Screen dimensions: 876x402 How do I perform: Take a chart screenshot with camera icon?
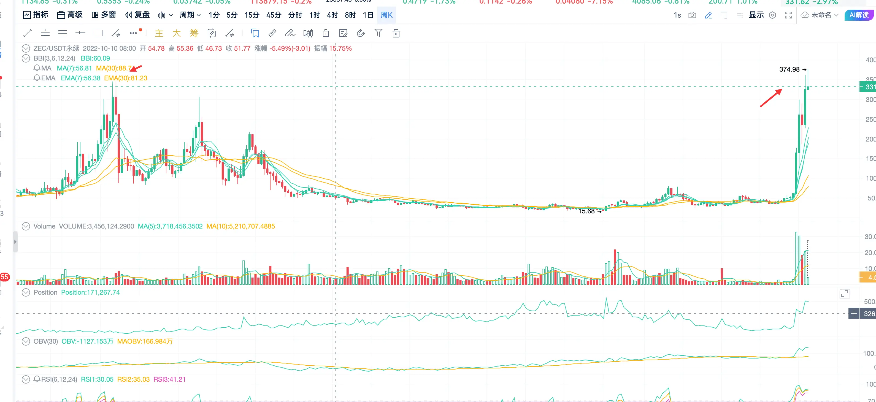(x=692, y=15)
